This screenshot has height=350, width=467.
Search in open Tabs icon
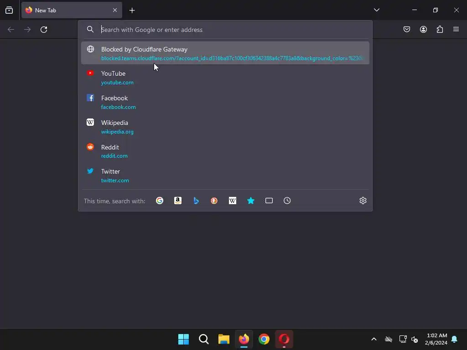tap(269, 201)
